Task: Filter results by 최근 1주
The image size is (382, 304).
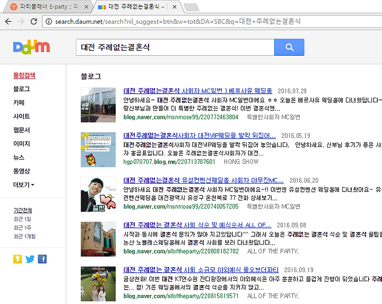Action: tap(22, 228)
